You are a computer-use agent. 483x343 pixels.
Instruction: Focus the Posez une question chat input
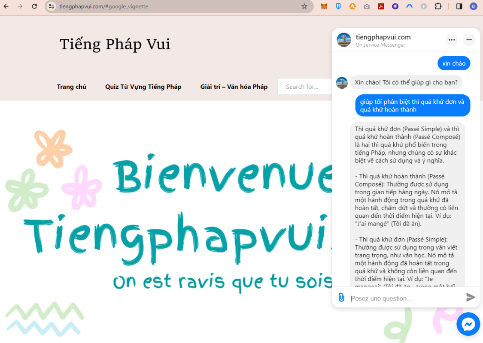click(404, 298)
